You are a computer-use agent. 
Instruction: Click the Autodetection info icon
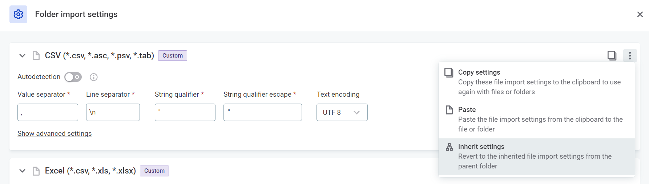(x=93, y=77)
